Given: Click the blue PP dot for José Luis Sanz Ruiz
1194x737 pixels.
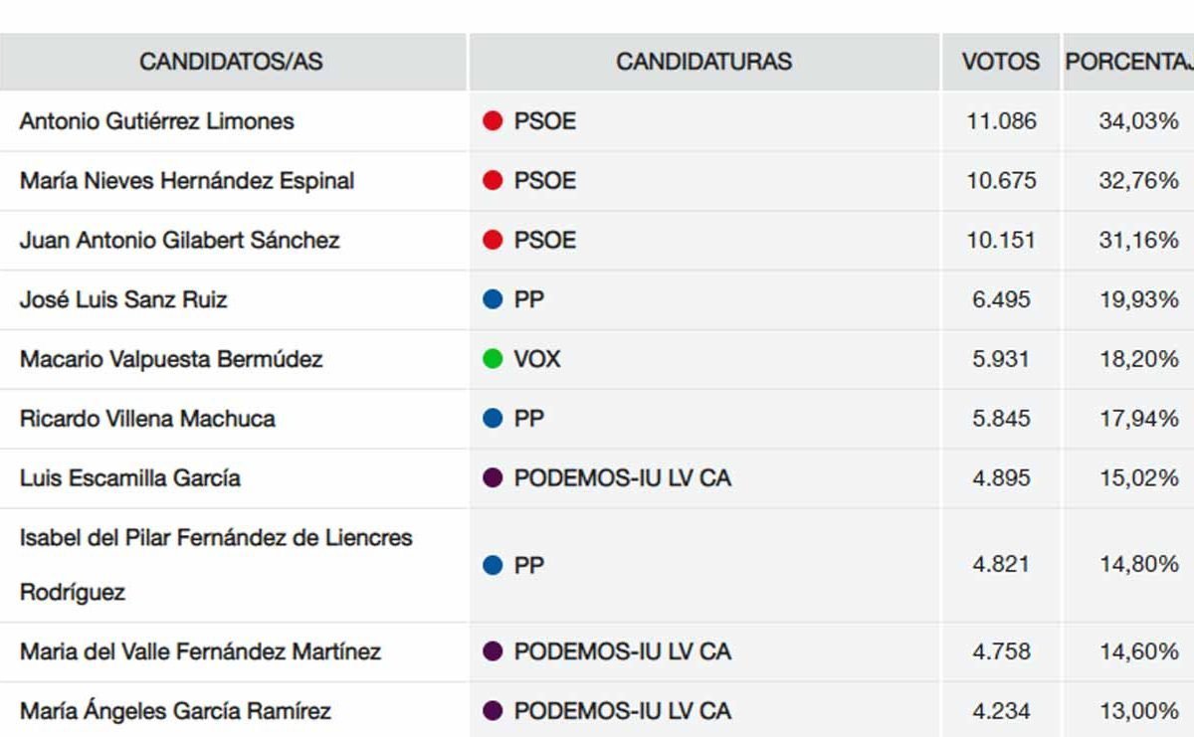Looking at the screenshot, I should click(492, 299).
